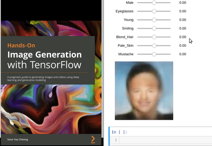This screenshot has height=146, width=212.
Task: Click line number 1 in code cell
Action: pos(116,140)
